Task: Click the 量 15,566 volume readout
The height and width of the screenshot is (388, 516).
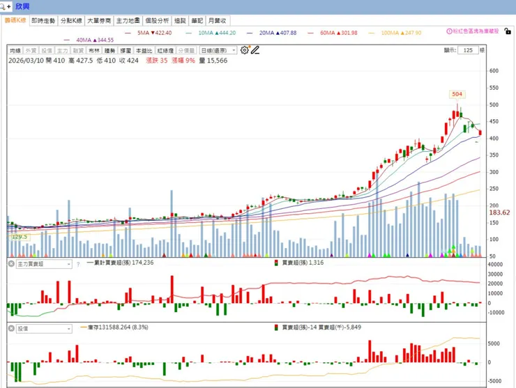Action: click(213, 61)
